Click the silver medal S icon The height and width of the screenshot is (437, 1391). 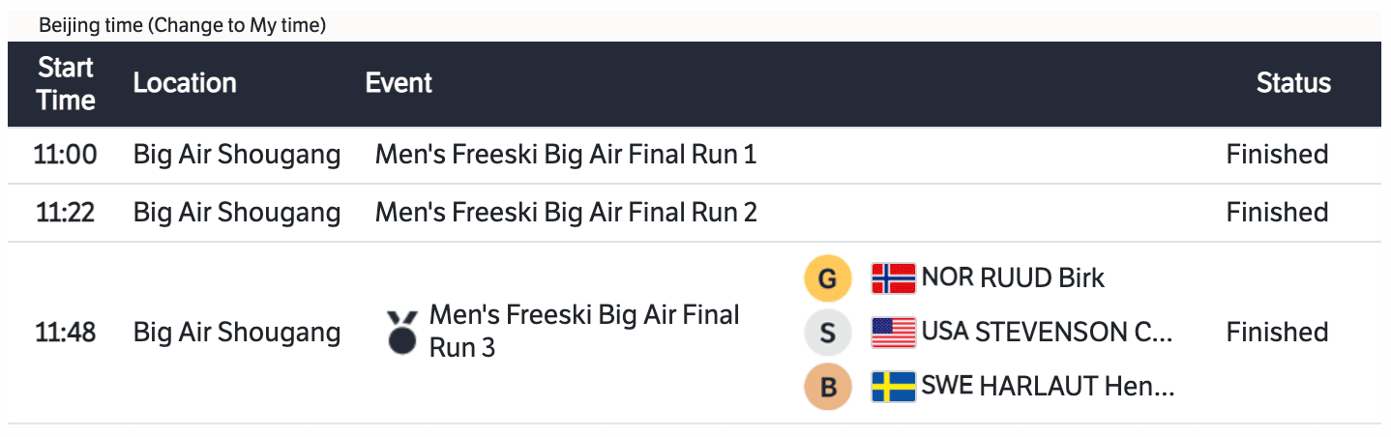tap(827, 334)
